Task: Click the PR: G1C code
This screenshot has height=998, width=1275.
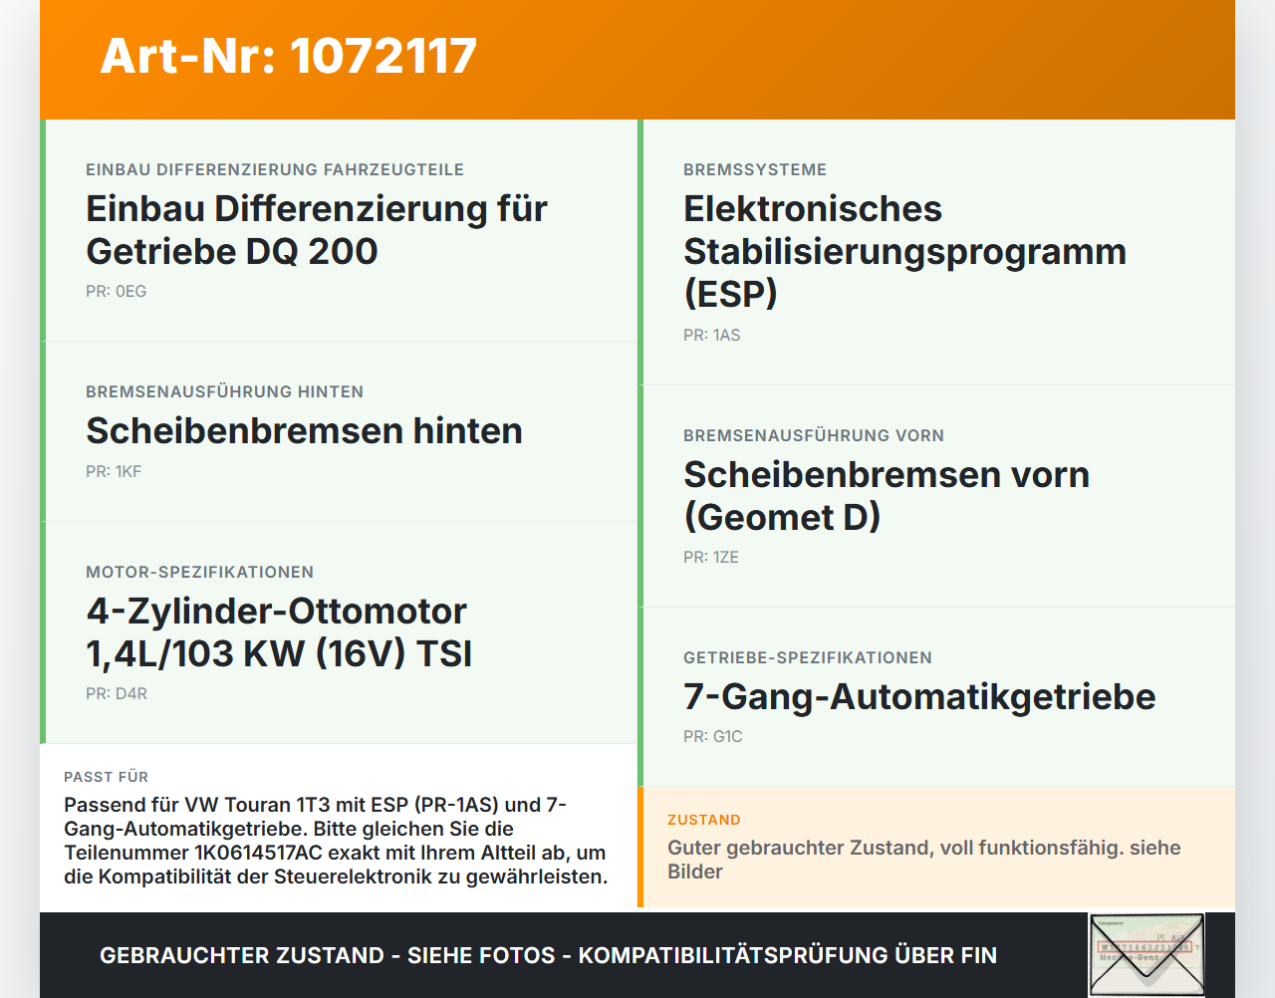Action: (712, 736)
